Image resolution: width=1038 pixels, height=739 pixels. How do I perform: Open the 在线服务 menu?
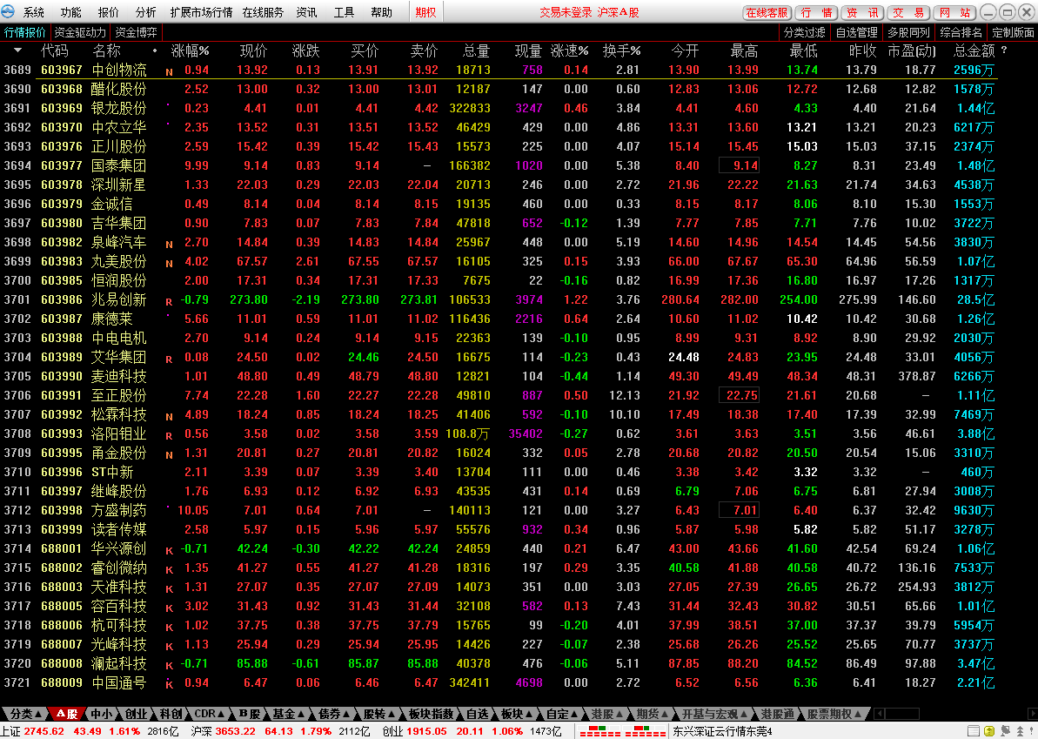[263, 12]
